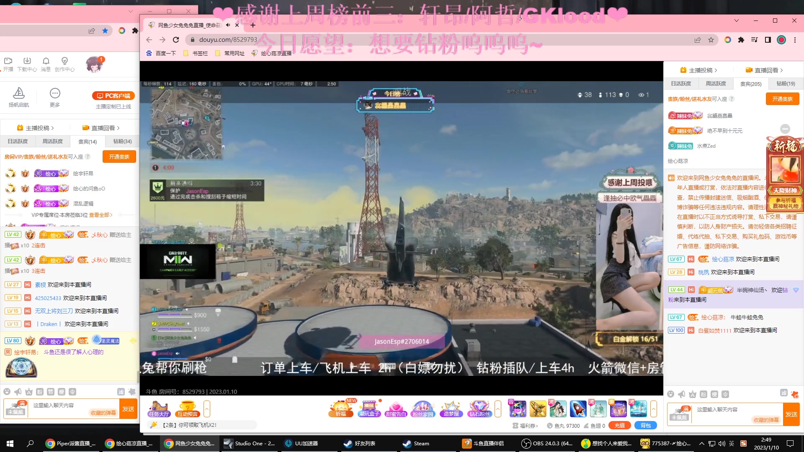The height and width of the screenshot is (452, 804).
Task: Toggle 滤 chat filter in left window
Action: [x=121, y=392]
